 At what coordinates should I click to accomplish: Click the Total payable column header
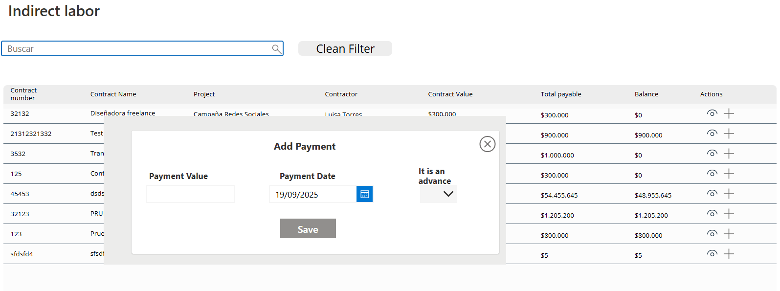[x=560, y=94]
